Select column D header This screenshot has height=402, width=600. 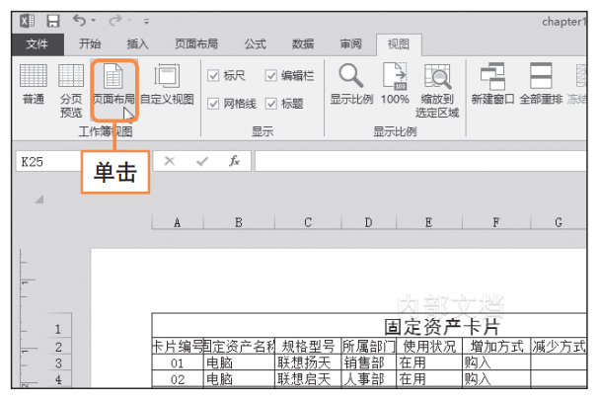click(368, 222)
